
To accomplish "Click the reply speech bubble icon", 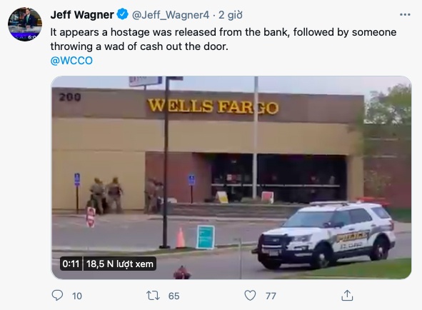I will click(x=57, y=296).
